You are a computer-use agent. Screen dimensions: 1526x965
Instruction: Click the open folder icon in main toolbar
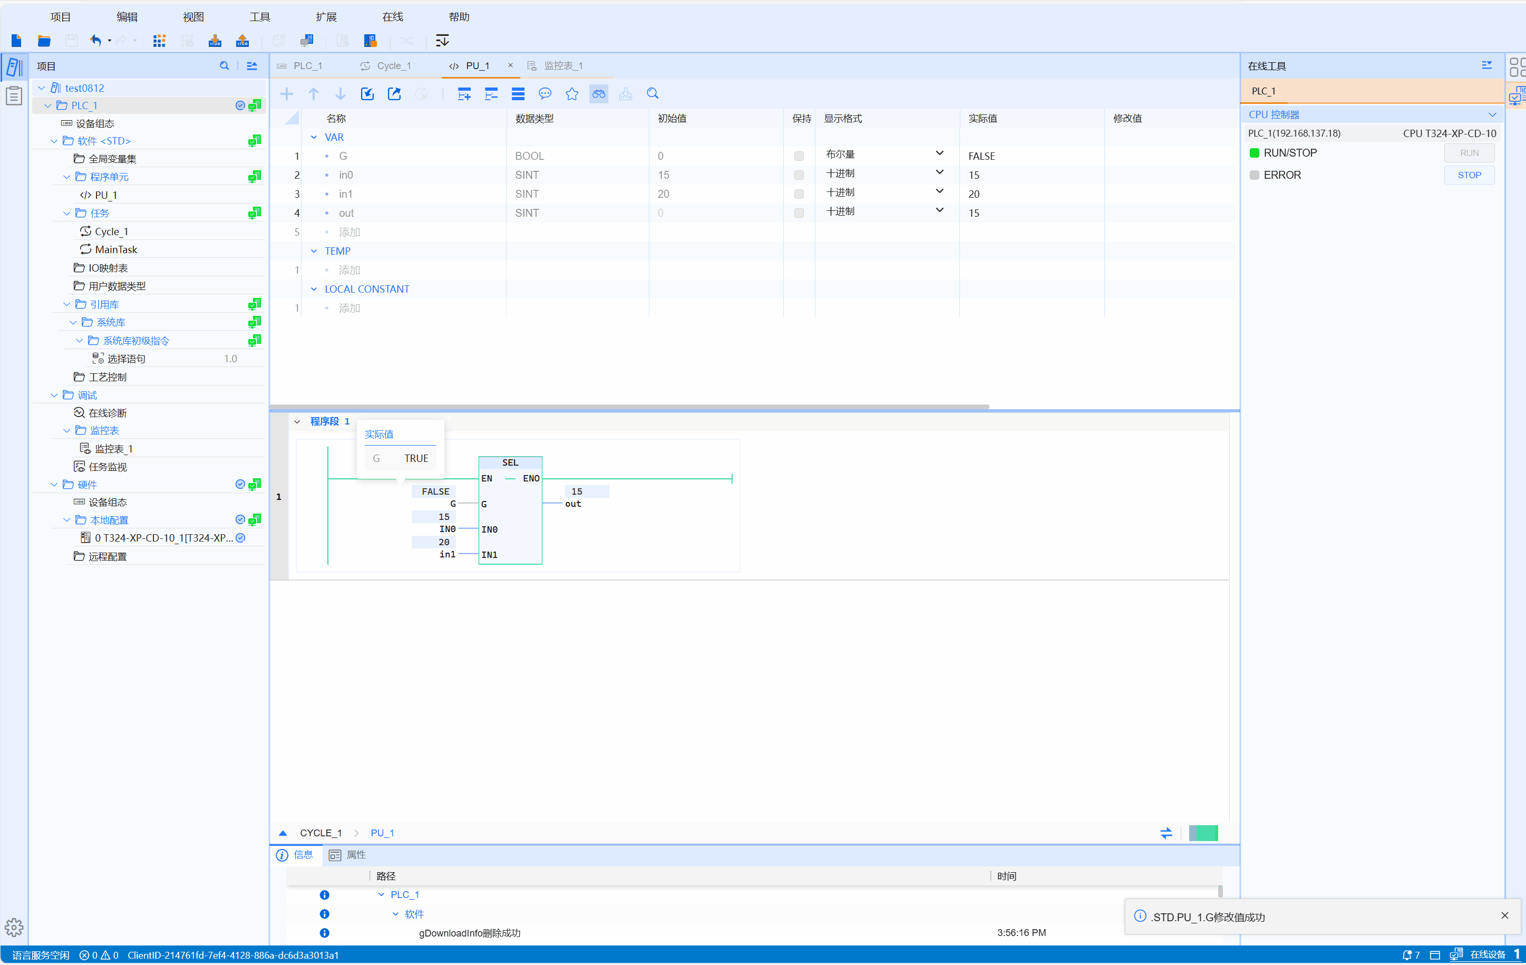44,41
